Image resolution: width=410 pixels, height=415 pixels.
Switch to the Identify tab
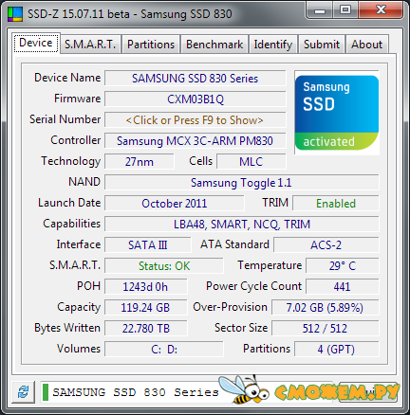[273, 45]
